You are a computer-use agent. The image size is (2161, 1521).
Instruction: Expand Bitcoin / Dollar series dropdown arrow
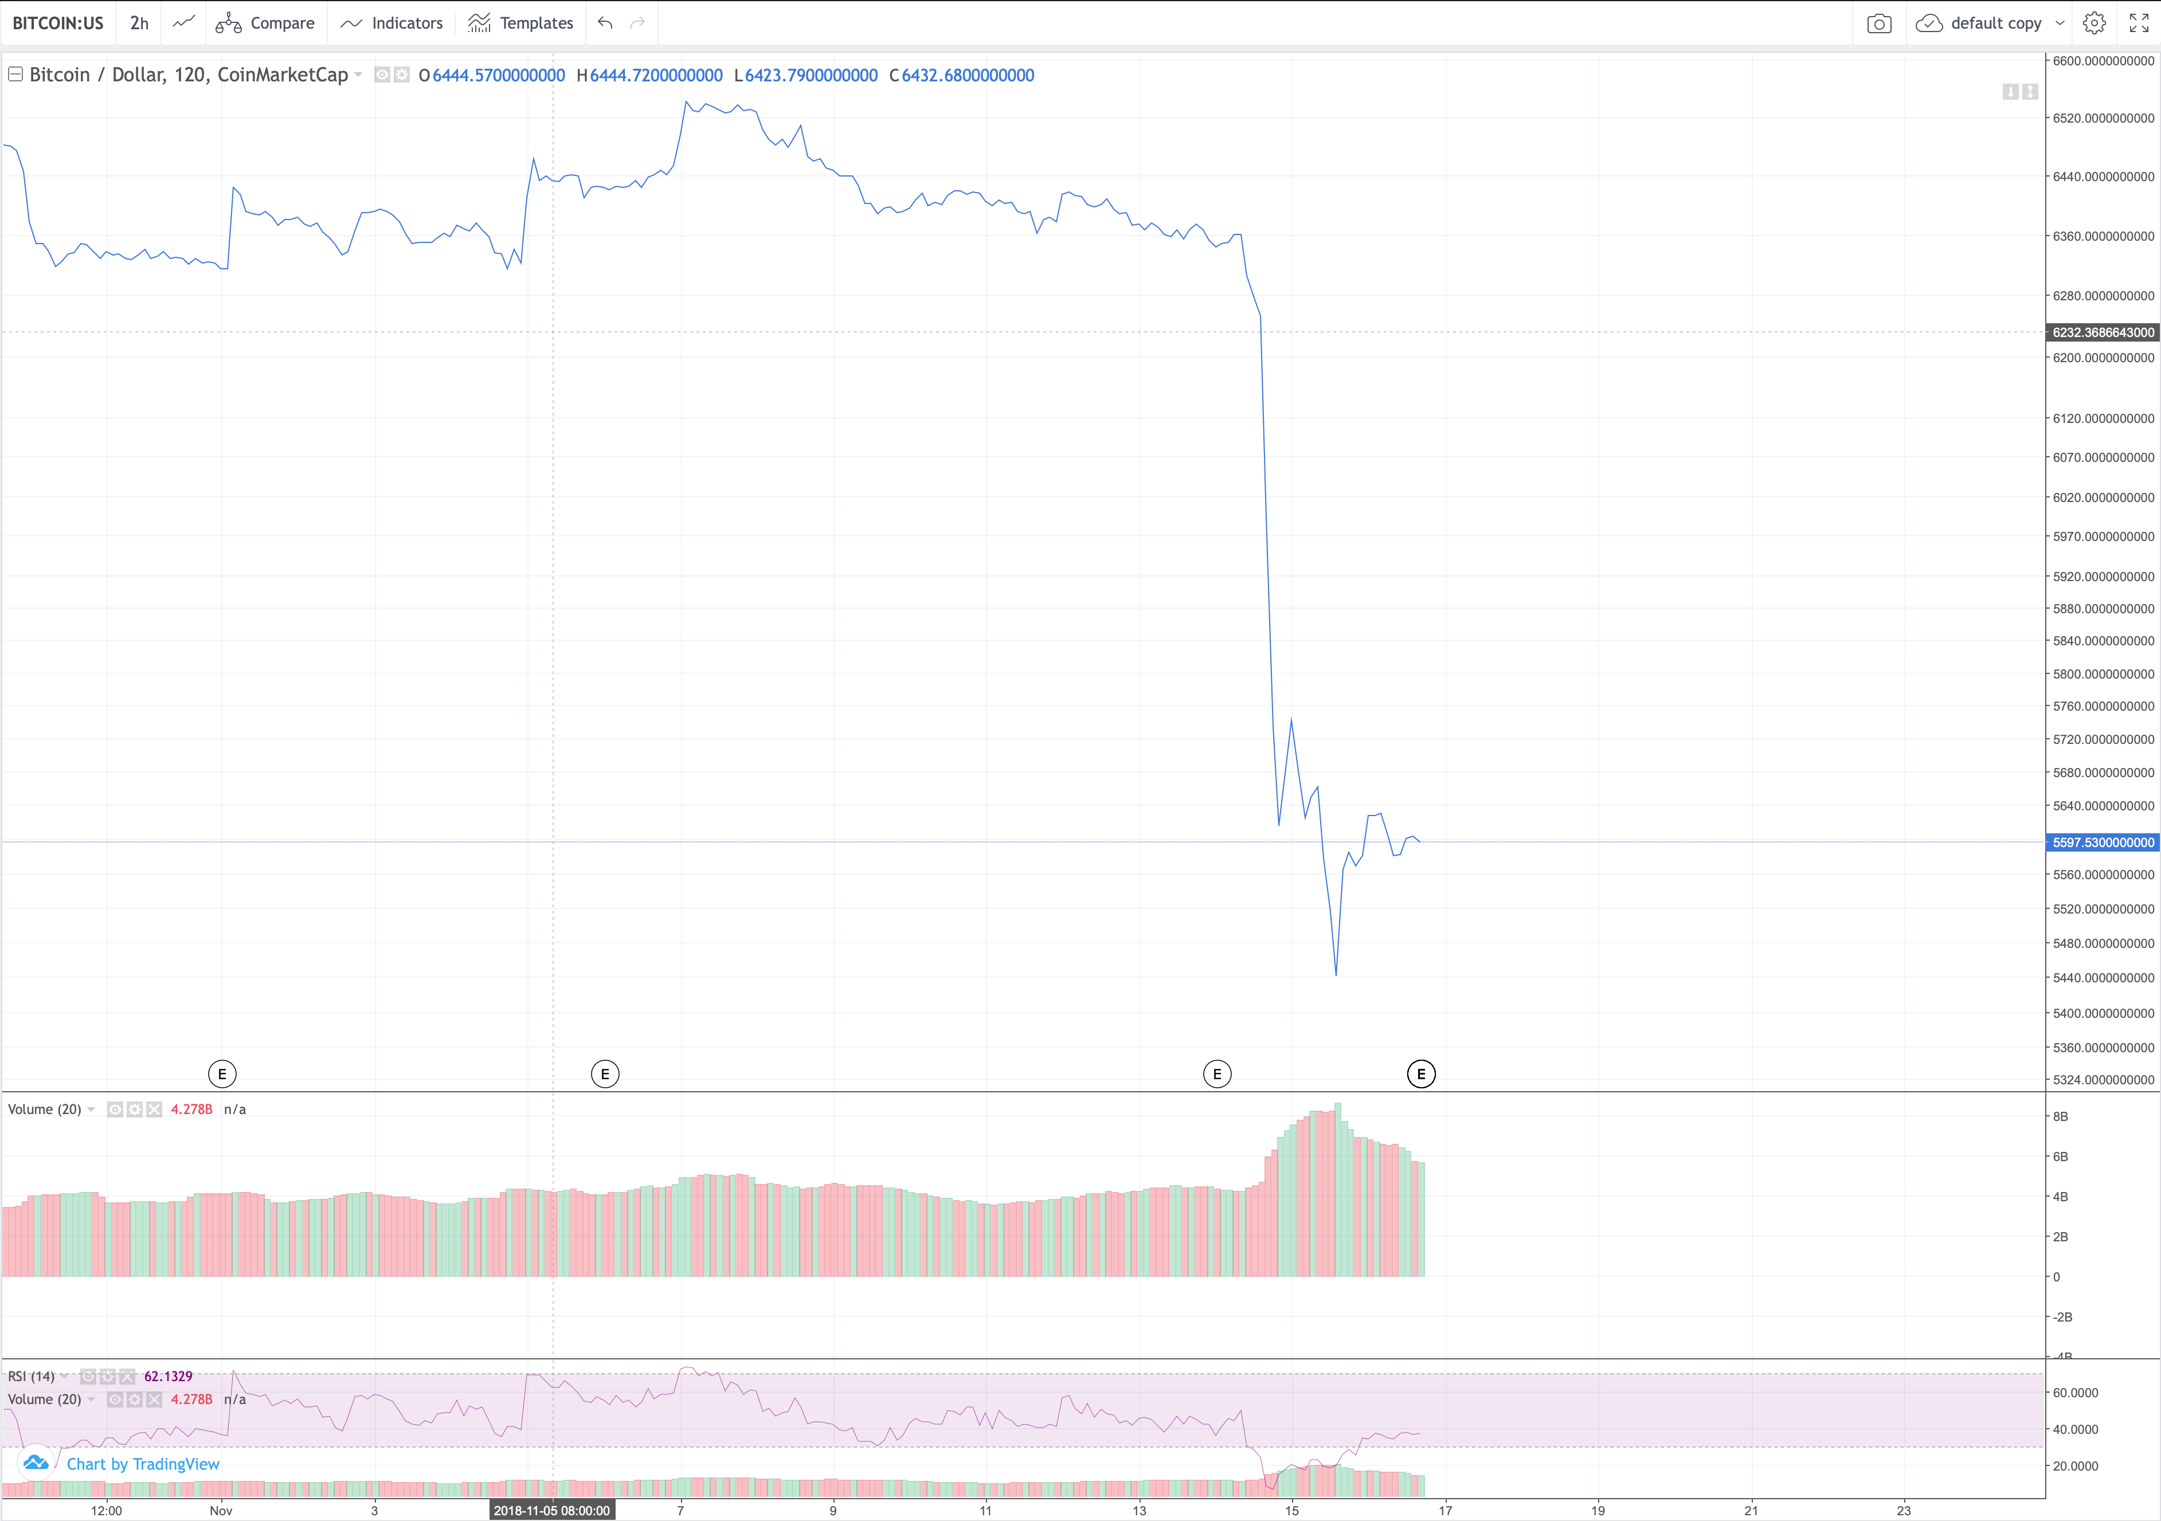(x=359, y=75)
